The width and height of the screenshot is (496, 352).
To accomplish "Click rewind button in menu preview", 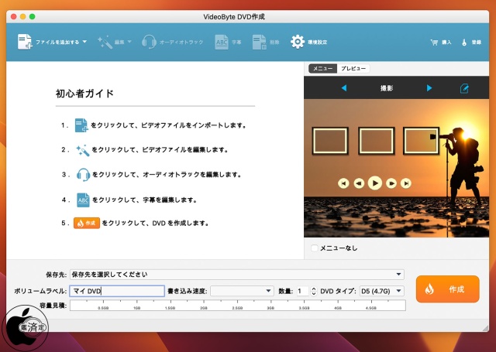I will (x=359, y=183).
